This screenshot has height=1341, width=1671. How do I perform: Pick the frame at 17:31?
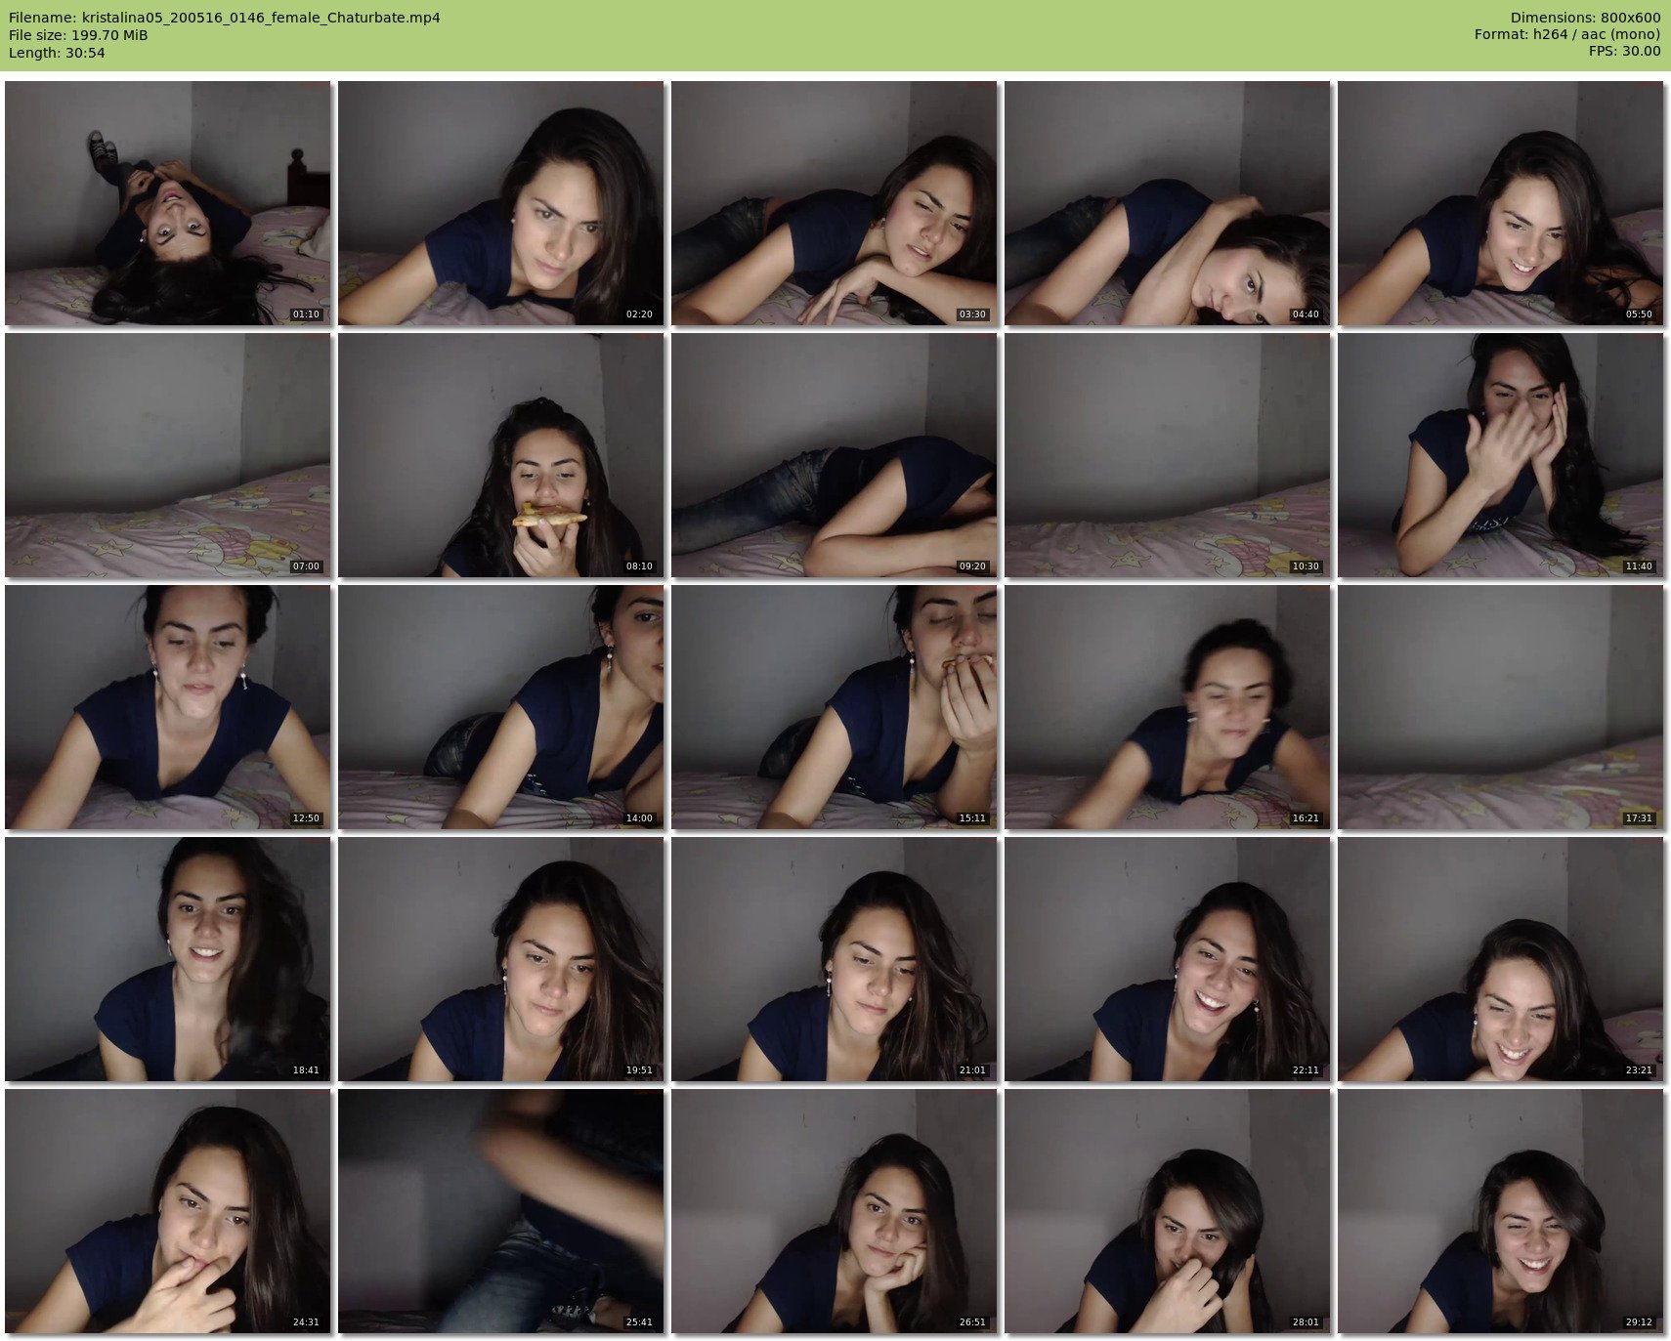coord(1501,707)
